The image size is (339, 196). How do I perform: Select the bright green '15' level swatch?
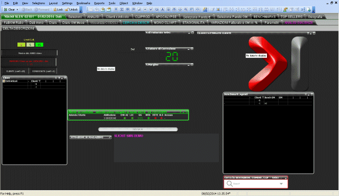click(39, 44)
